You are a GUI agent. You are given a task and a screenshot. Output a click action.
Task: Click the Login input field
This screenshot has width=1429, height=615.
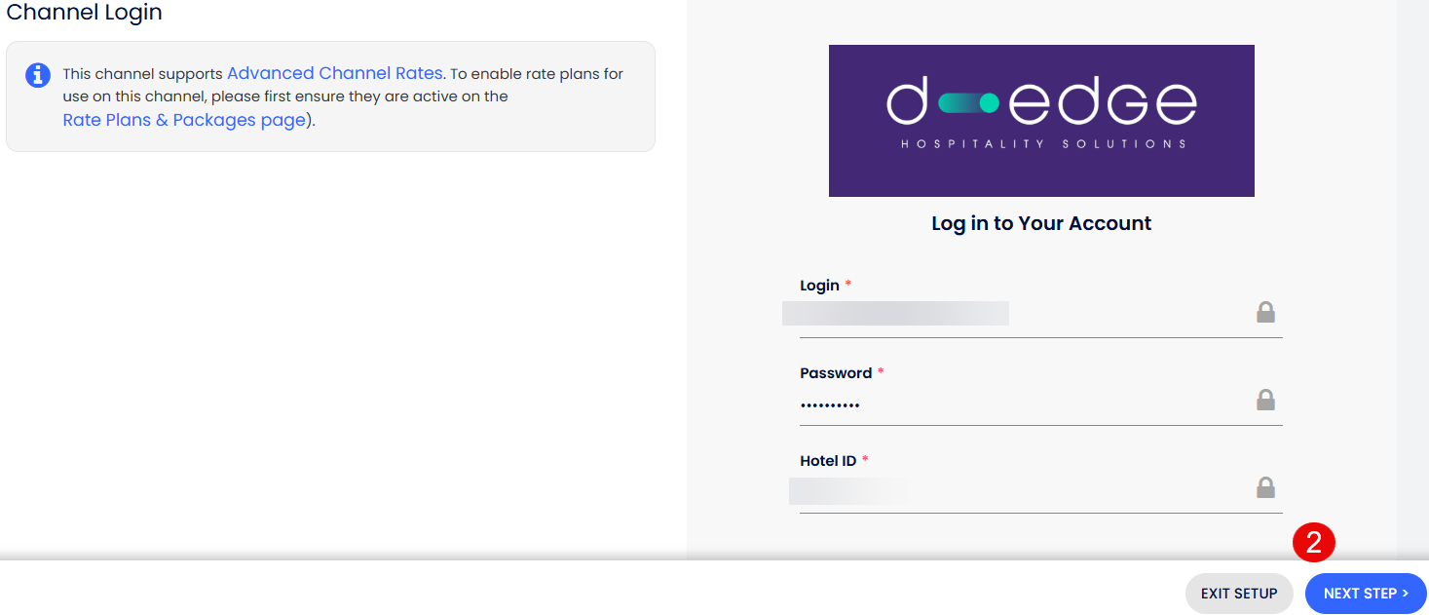pyautogui.click(x=1040, y=314)
